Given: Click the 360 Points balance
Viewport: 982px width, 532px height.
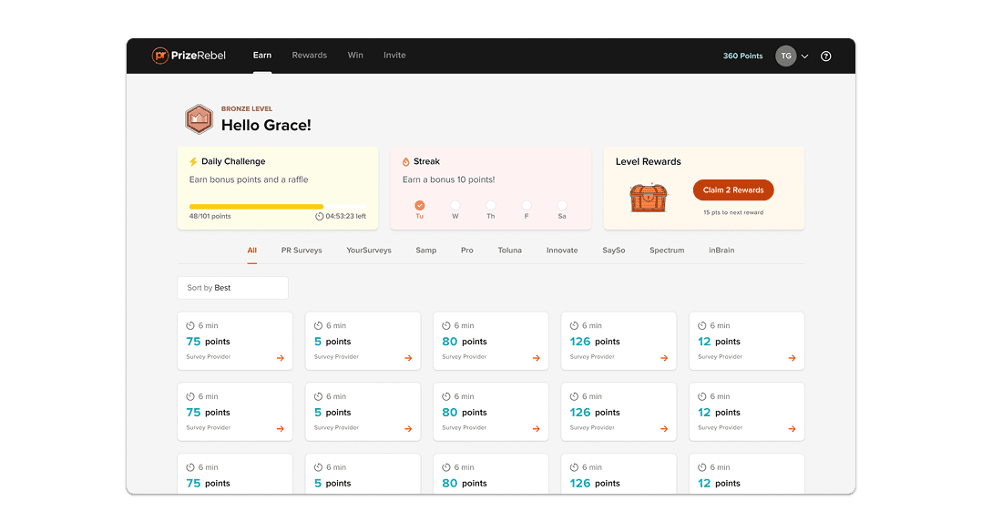Looking at the screenshot, I should click(x=742, y=56).
